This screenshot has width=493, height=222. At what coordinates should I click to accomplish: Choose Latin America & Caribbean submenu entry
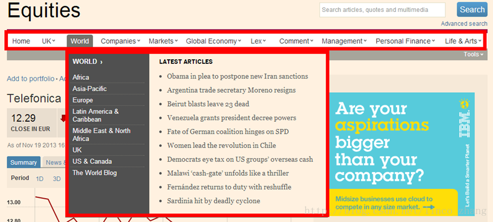click(x=96, y=116)
